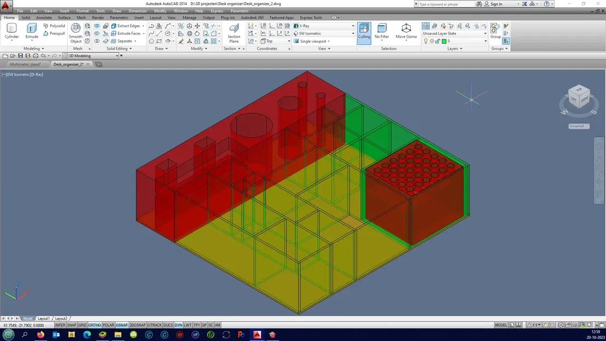Expand the Layers panel
Screen dimensions: 606x341
(455, 49)
